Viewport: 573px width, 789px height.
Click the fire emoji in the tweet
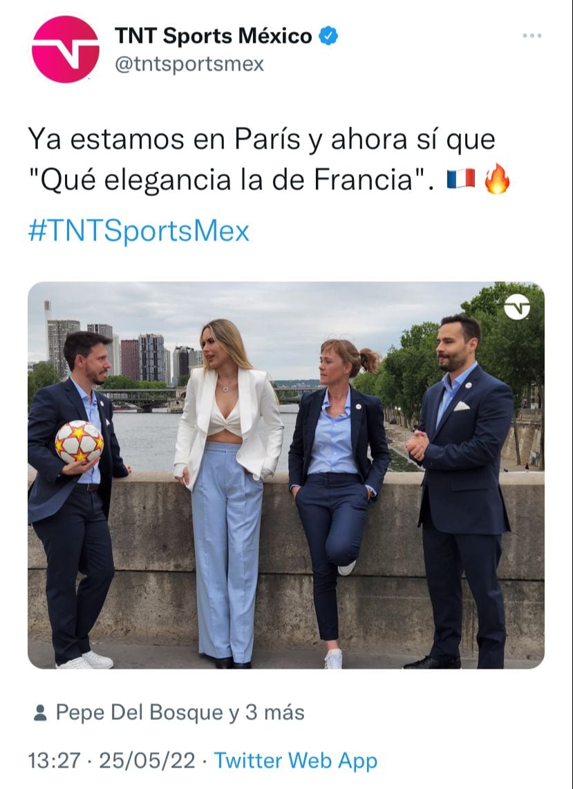point(497,179)
